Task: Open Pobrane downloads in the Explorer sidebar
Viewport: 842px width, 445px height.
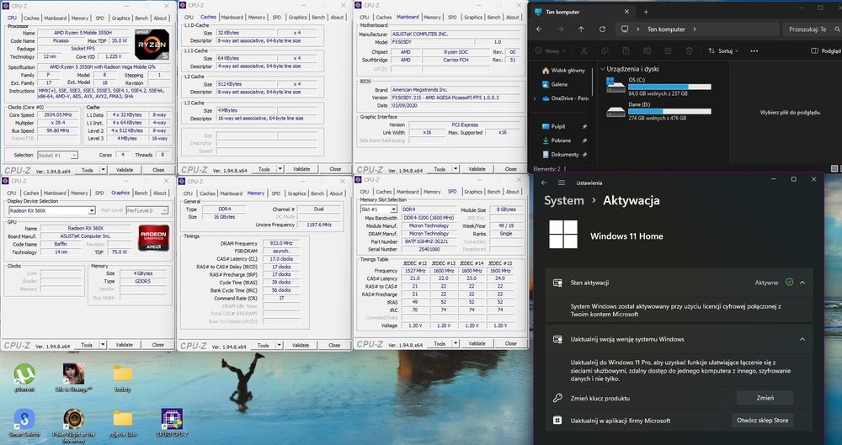Action: pyautogui.click(x=557, y=140)
